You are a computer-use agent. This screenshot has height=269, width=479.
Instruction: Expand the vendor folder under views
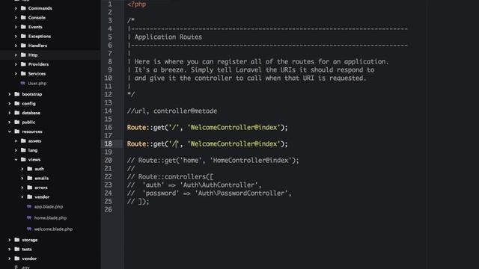[x=22, y=197]
